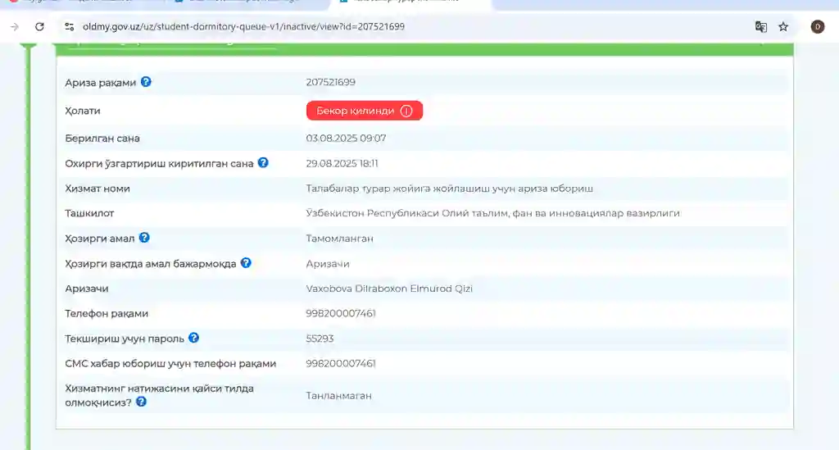
Task: Open the browser profile avatar
Action: click(817, 26)
